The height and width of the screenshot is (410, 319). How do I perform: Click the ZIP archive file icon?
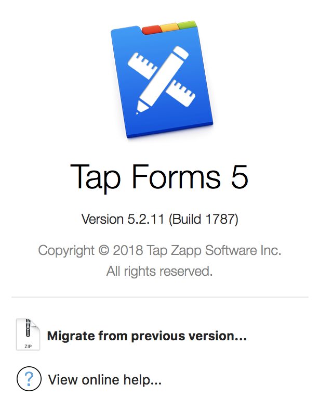[x=28, y=335]
